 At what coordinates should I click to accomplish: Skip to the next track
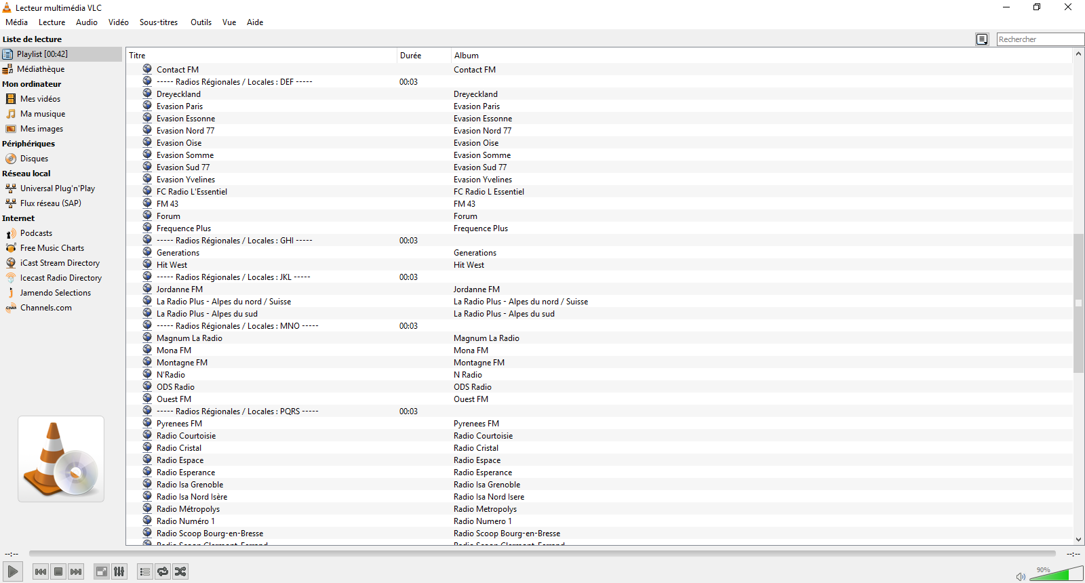point(76,571)
